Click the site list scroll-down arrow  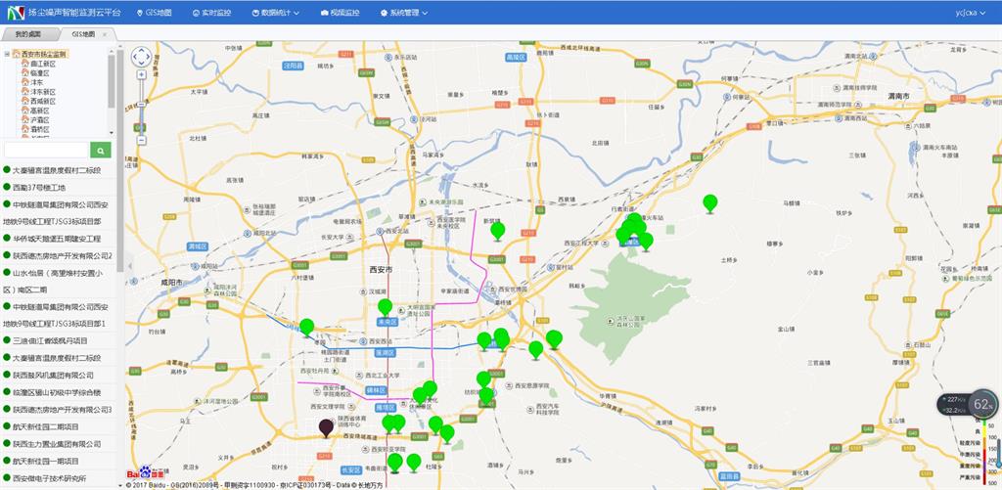119,485
